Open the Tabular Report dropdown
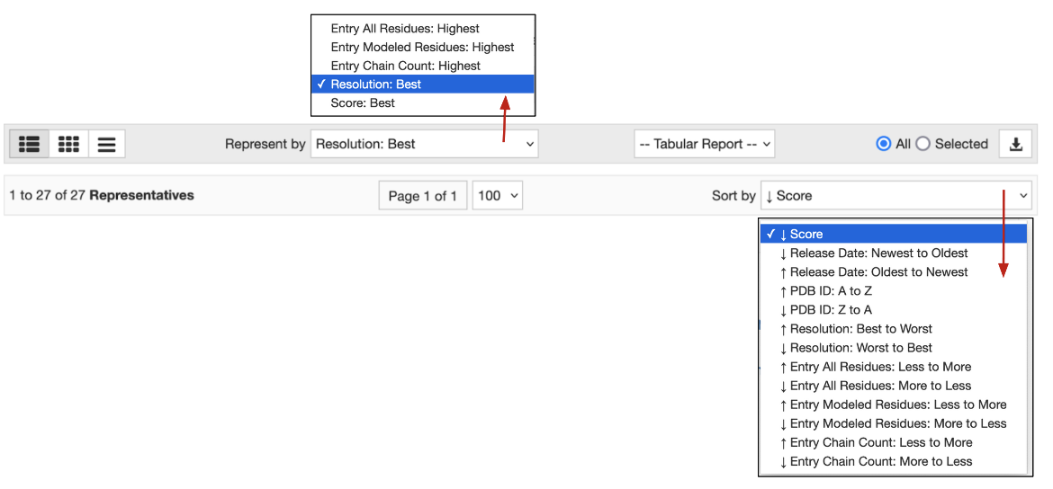 [704, 144]
